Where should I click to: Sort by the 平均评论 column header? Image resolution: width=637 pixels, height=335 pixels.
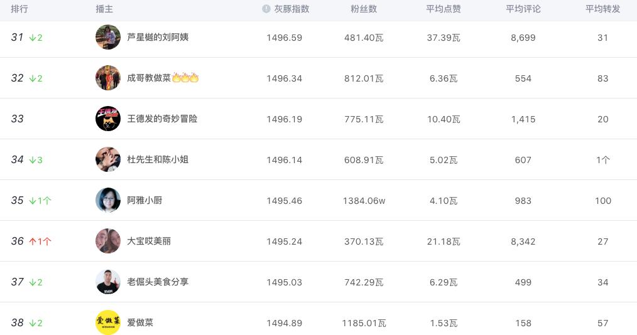coord(523,9)
